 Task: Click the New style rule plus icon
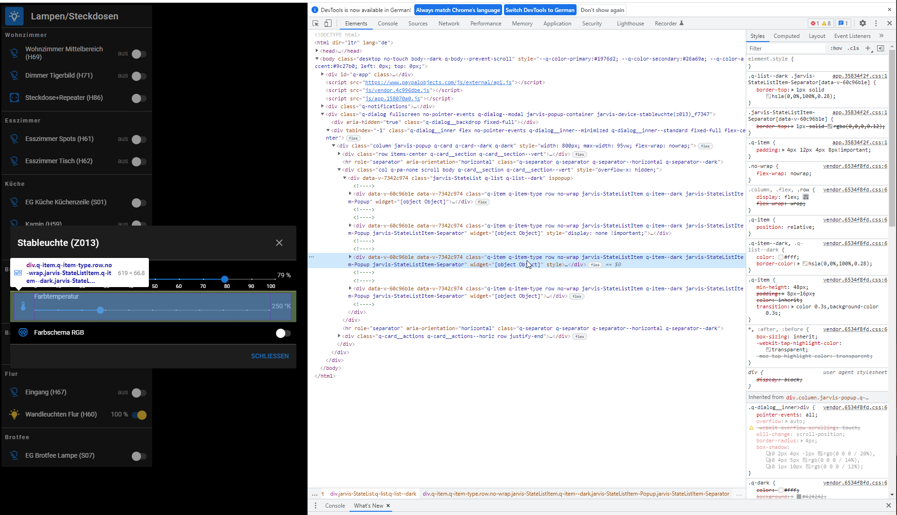coord(868,48)
